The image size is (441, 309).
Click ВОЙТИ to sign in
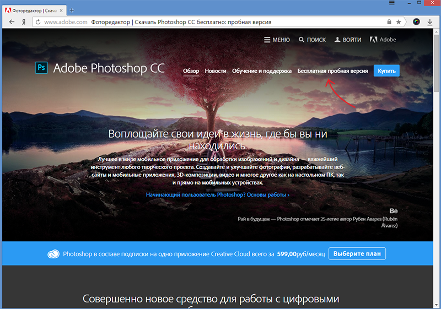click(348, 40)
